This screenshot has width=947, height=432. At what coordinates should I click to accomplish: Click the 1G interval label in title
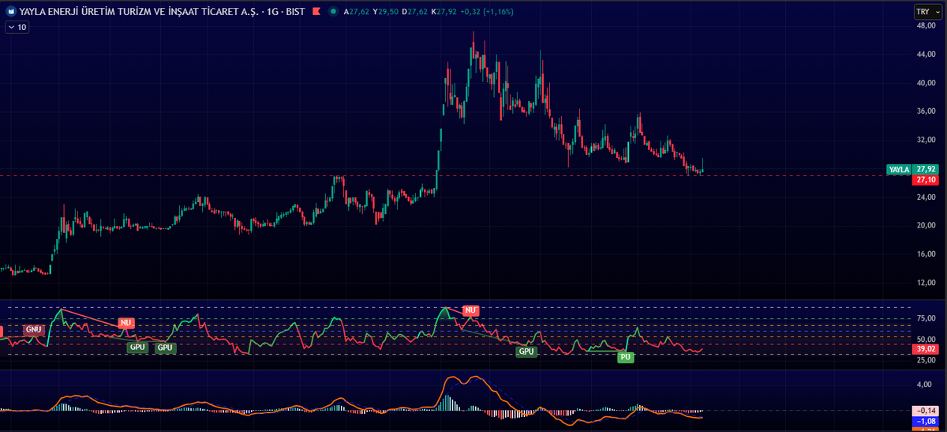pyautogui.click(x=271, y=12)
